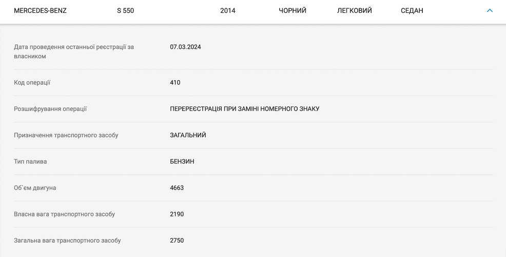Select the S 550 model text
This screenshot has width=506, height=257.
pos(125,11)
